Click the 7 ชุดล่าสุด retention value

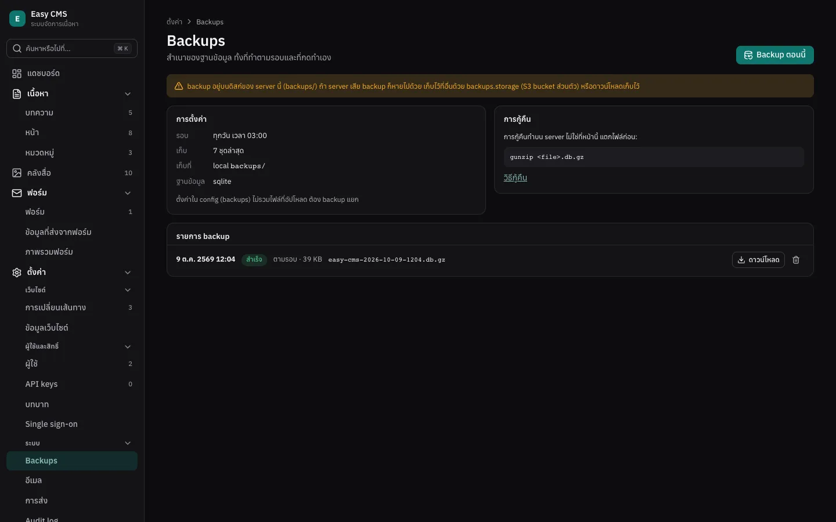coord(228,151)
